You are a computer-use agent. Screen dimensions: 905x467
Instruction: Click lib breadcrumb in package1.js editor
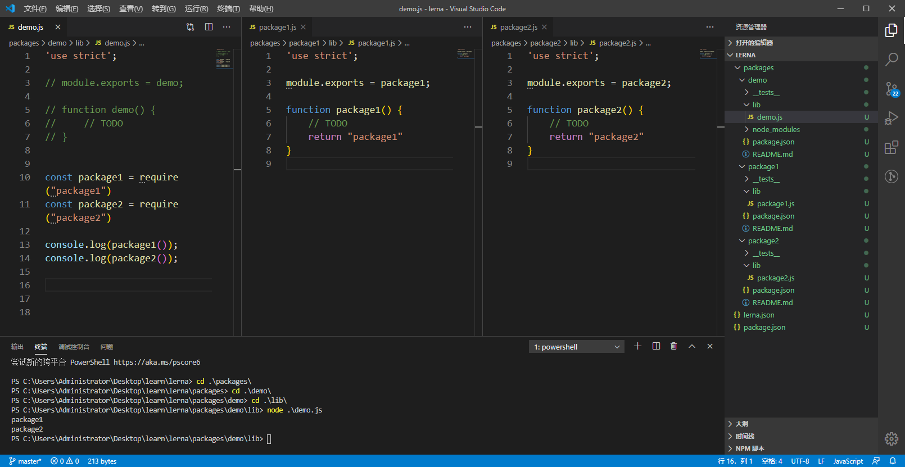click(333, 43)
